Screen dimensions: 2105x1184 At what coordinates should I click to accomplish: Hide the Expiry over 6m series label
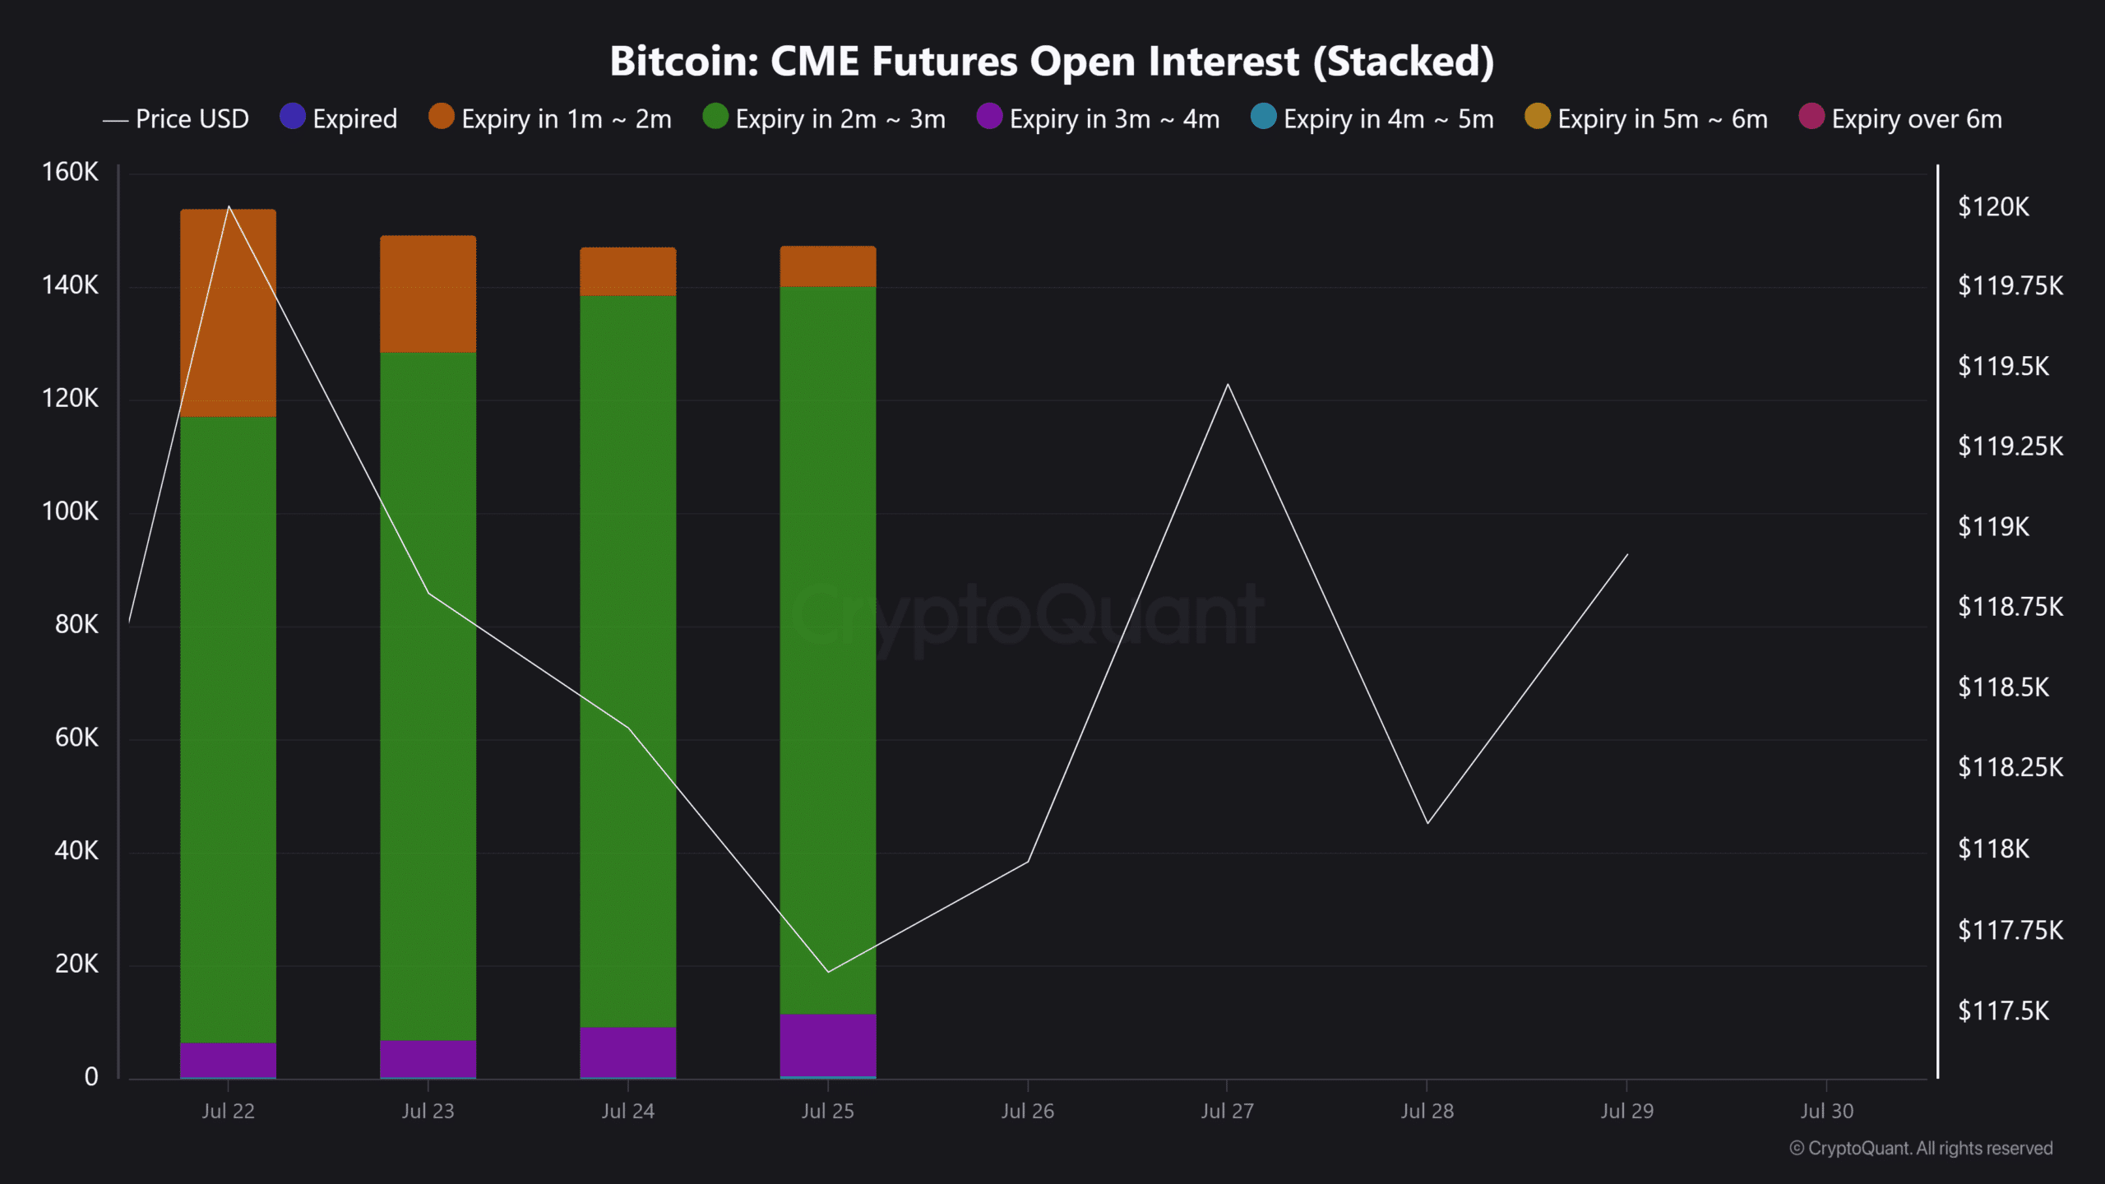point(1917,119)
